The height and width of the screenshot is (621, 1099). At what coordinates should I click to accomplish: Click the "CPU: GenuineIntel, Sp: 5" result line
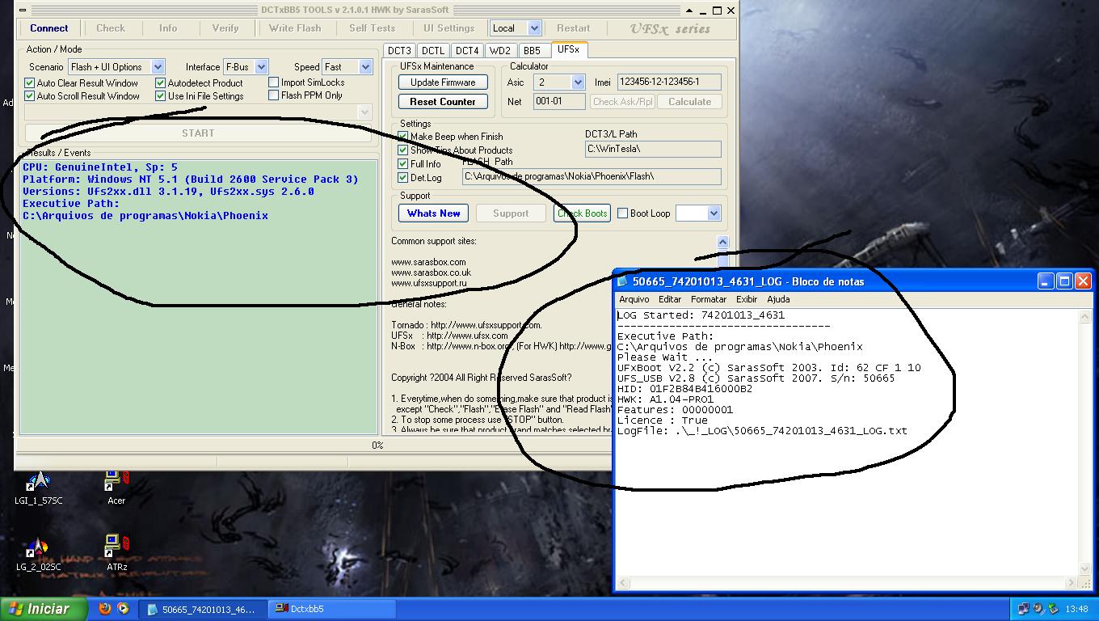pyautogui.click(x=100, y=167)
